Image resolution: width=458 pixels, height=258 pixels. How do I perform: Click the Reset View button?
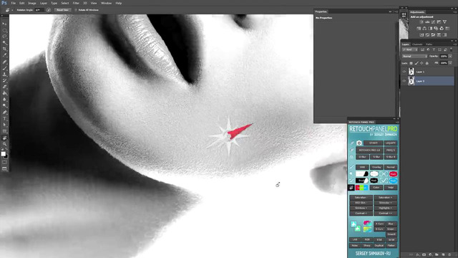pyautogui.click(x=62, y=10)
